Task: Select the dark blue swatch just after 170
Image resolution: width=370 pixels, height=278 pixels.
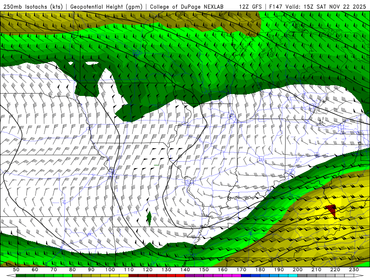Action: point(246,276)
